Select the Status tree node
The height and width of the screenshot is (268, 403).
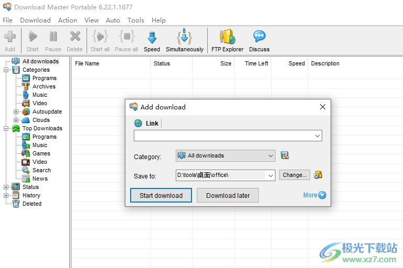(x=30, y=187)
